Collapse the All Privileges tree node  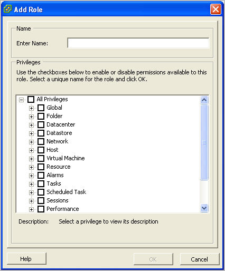[21, 100]
